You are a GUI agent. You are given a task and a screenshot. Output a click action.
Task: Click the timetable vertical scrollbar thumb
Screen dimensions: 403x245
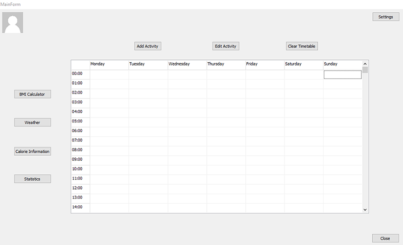pyautogui.click(x=365, y=70)
